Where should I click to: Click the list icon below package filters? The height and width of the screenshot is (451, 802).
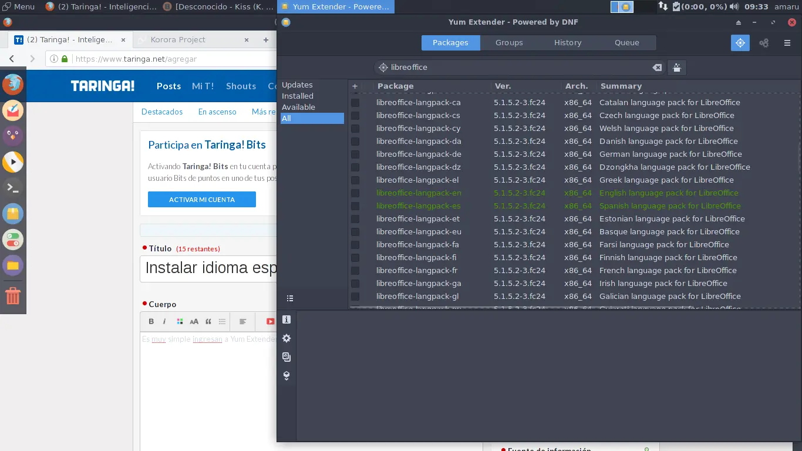(x=289, y=298)
